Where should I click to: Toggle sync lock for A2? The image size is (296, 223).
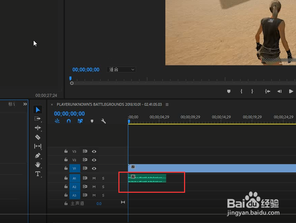click(85, 186)
